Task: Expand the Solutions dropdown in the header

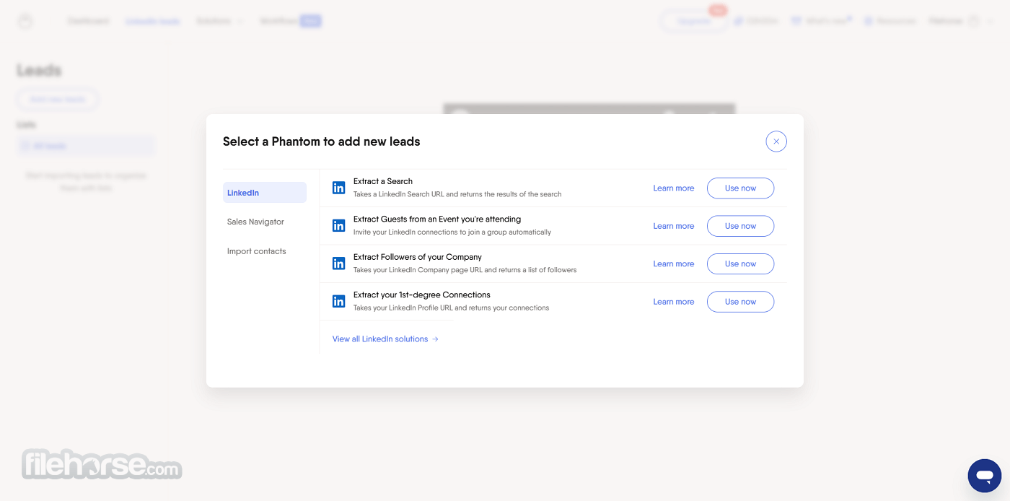Action: point(219,21)
